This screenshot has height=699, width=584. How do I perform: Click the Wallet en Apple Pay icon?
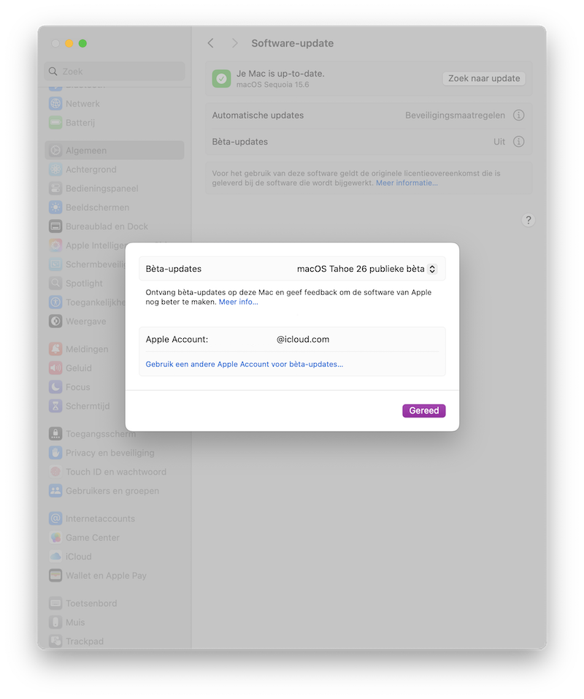tap(55, 576)
